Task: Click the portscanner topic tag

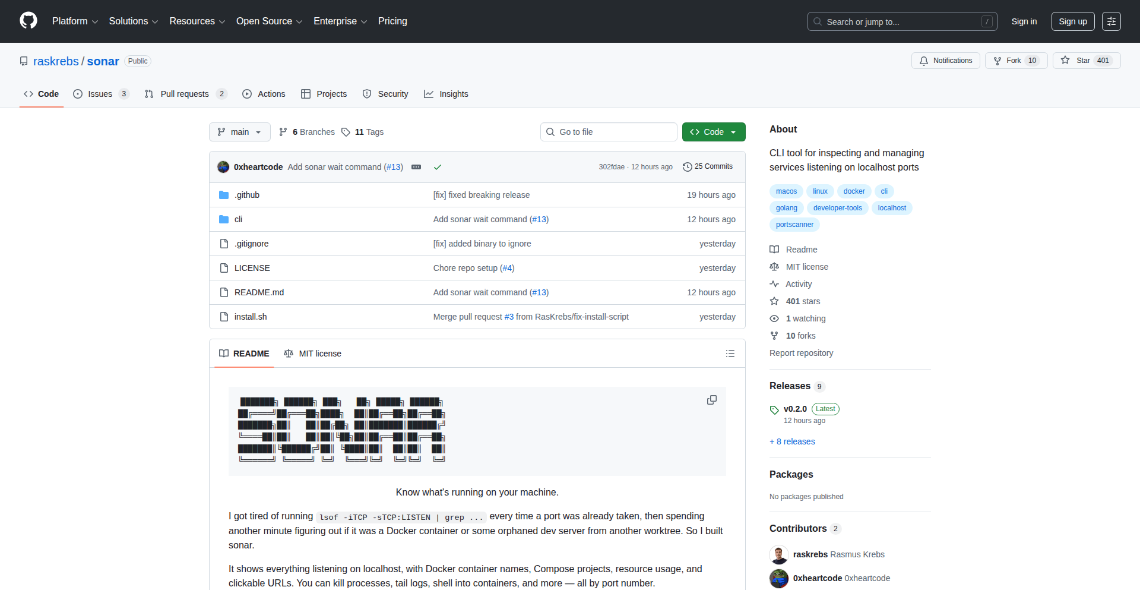Action: (794, 225)
